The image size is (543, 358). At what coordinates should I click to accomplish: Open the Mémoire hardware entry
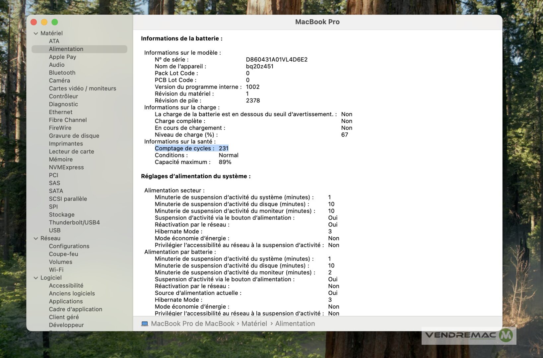pos(61,159)
